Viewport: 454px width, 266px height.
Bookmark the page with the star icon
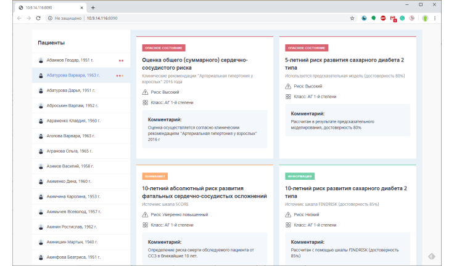[352, 18]
